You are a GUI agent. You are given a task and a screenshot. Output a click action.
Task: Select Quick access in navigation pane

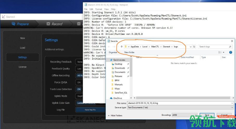[119, 60]
